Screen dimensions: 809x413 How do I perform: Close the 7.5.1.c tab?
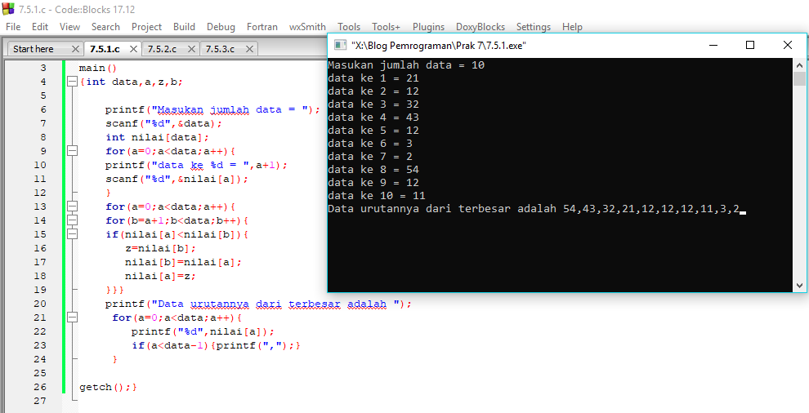(x=133, y=49)
